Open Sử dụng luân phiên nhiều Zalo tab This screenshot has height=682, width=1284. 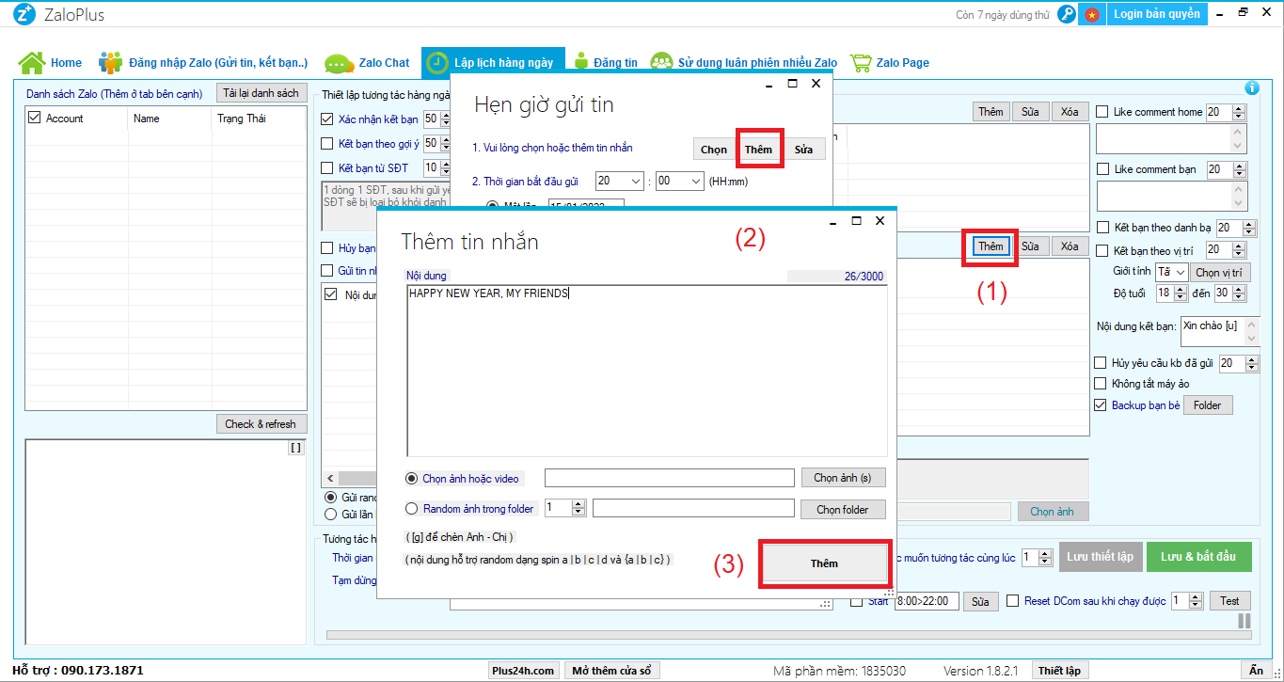point(743,63)
